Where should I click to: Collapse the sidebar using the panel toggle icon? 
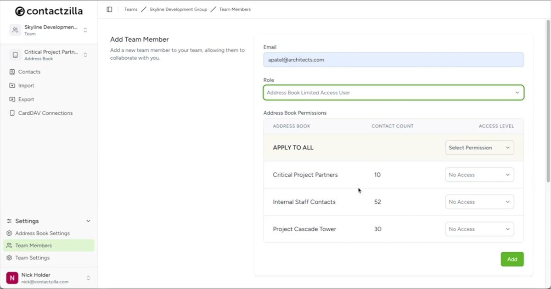(109, 9)
